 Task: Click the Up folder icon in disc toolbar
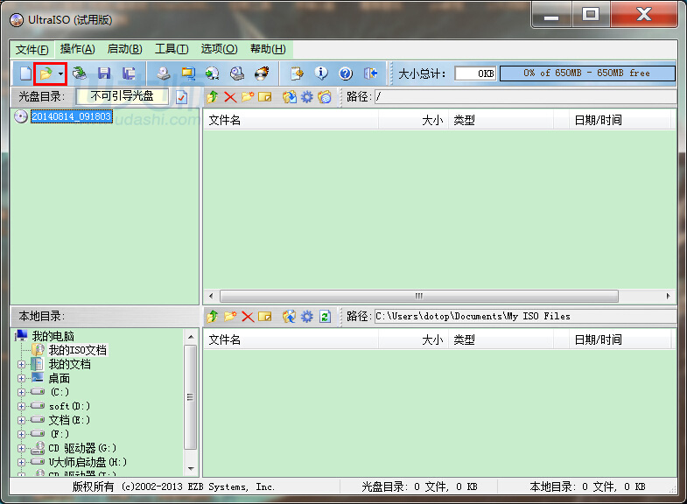pos(213,97)
